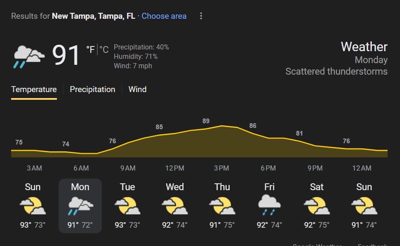Select last Sunday's forecast icon showing 91°
Viewport: 400px width, 246px height.
[x=364, y=205]
